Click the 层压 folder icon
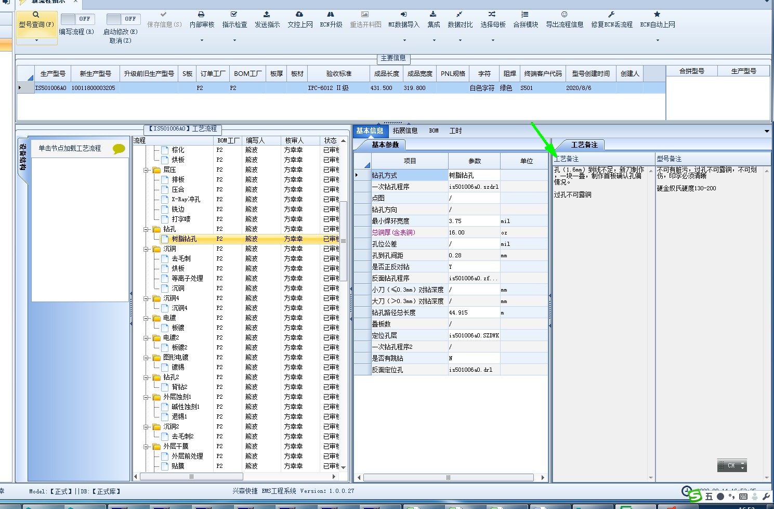Screen dimensions: 774x509 click(x=156, y=170)
